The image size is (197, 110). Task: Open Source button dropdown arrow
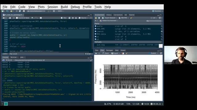(88, 18)
